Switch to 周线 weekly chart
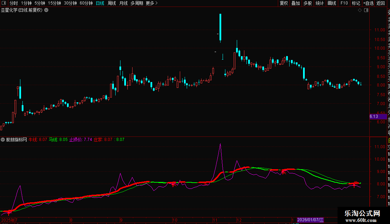Viewport: 390px width, 224px height. coord(112,3)
